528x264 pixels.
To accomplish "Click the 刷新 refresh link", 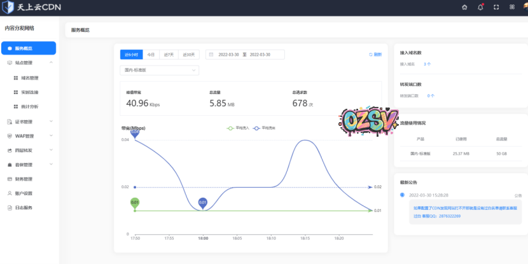I will pyautogui.click(x=375, y=55).
